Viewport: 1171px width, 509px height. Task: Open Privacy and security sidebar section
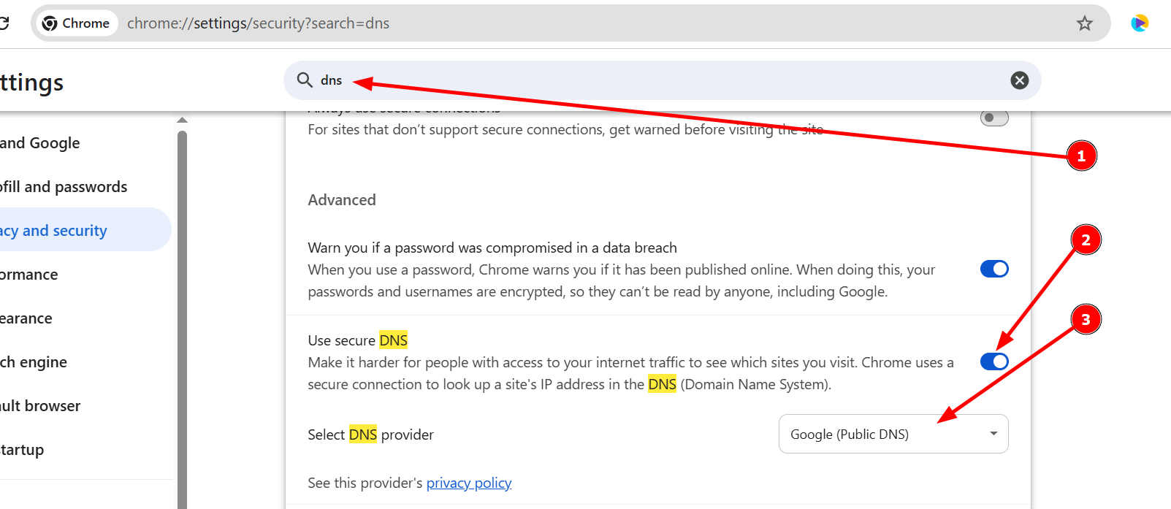click(x=53, y=231)
